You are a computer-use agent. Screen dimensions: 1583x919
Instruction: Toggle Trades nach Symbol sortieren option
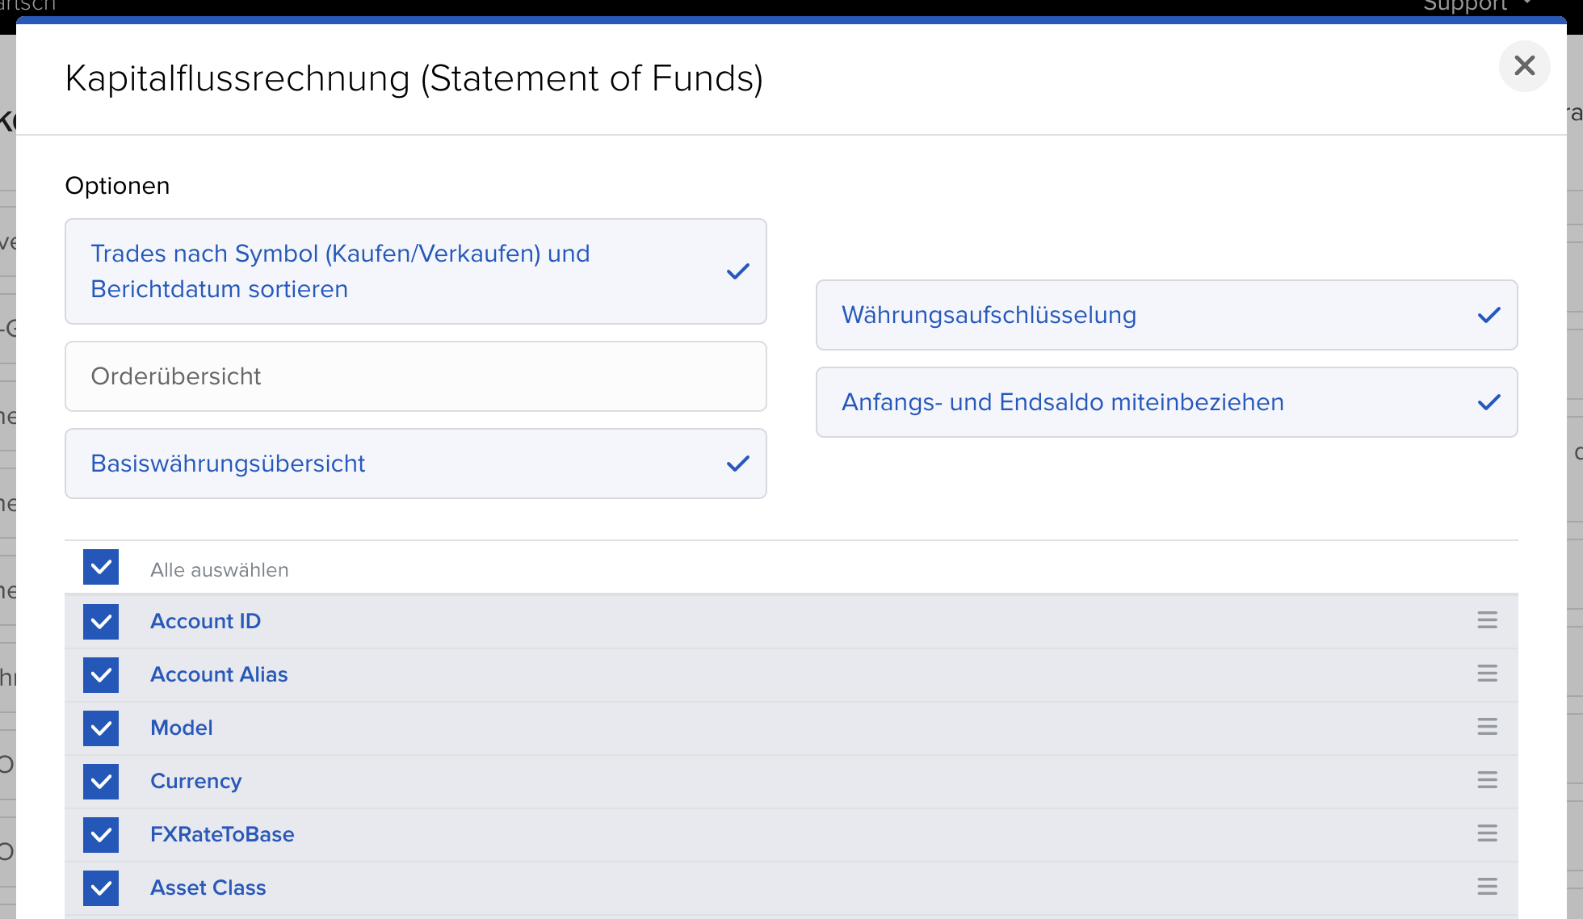415,271
